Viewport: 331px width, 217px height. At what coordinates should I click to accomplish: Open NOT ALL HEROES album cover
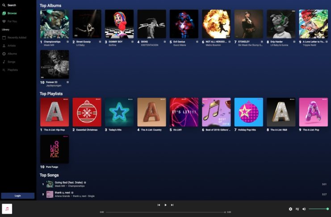click(x=216, y=24)
